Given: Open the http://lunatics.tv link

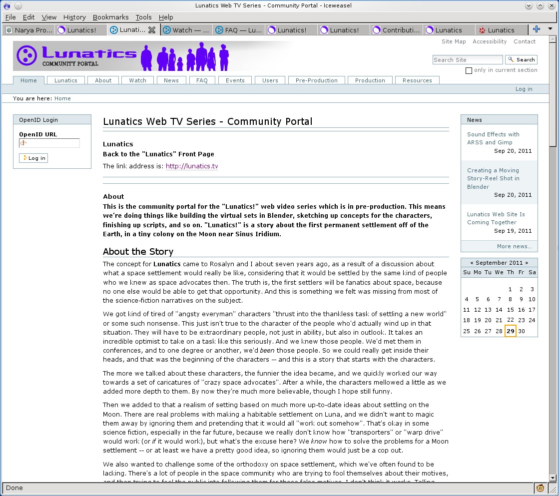Looking at the screenshot, I should point(192,166).
